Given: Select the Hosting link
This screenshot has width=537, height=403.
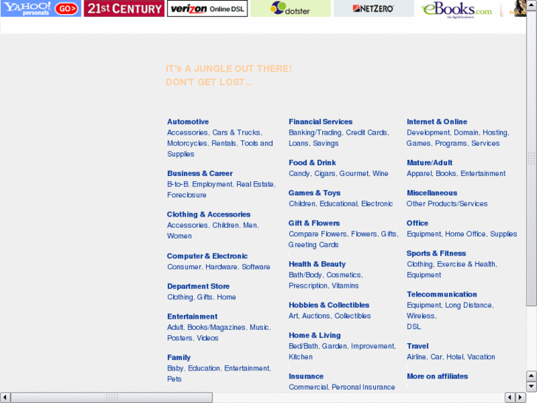Looking at the screenshot, I should click(x=495, y=132).
